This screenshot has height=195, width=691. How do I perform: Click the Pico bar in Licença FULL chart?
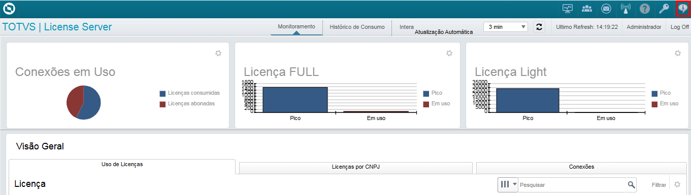click(x=295, y=99)
